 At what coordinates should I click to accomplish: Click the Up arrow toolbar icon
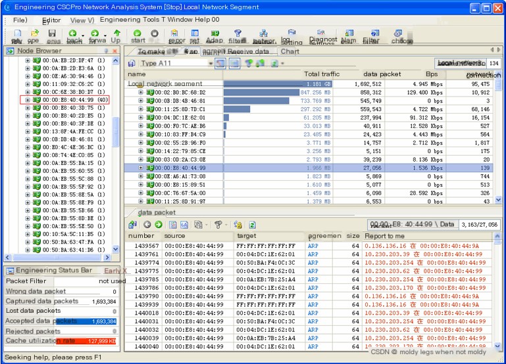coord(117,33)
